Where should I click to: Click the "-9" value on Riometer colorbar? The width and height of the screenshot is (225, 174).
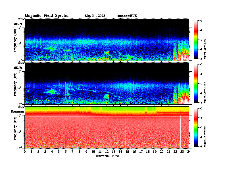(201, 146)
